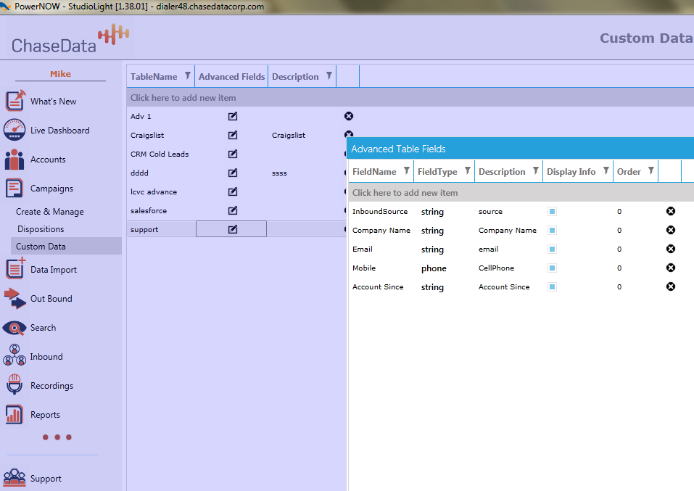This screenshot has width=694, height=491.
Task: Open Create & Manage submenu item
Action: (50, 212)
